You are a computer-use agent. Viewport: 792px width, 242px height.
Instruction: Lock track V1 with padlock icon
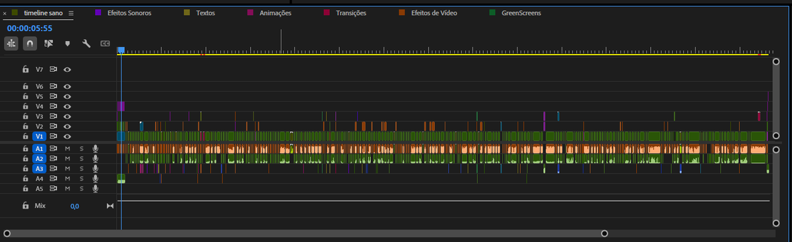pyautogui.click(x=25, y=136)
